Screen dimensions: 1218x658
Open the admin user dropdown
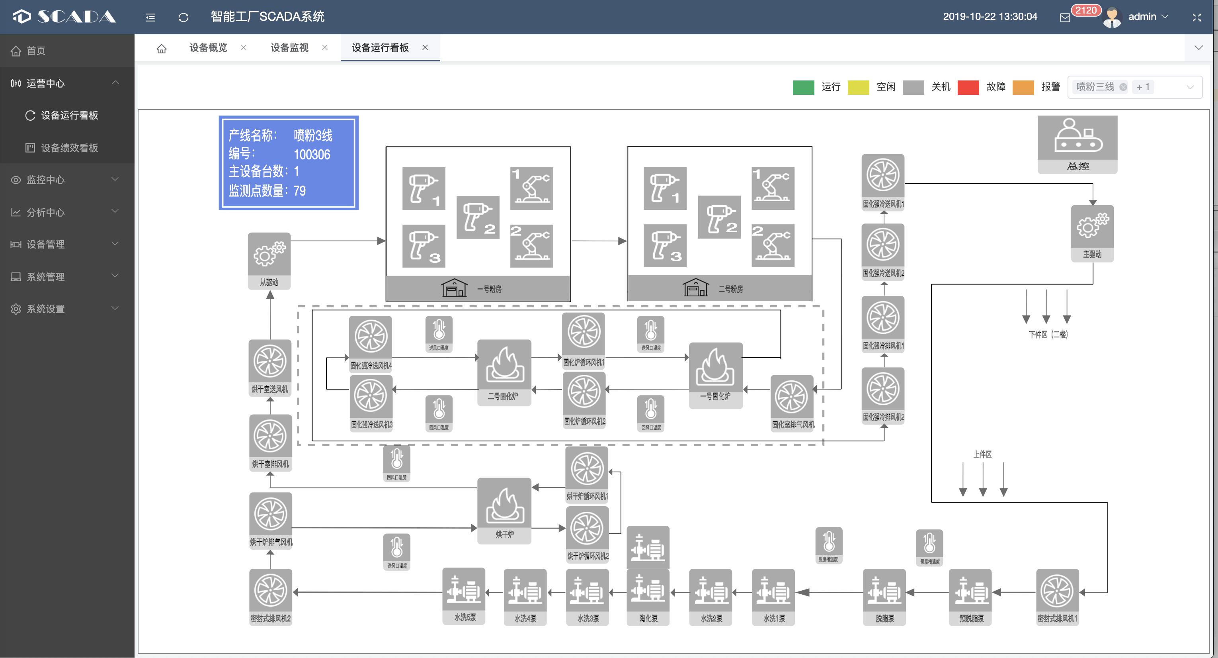pos(1148,17)
